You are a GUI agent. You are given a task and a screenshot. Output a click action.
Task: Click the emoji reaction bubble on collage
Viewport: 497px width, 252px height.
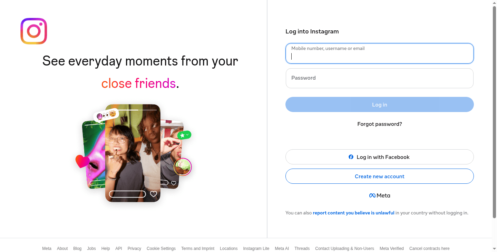coord(106,115)
